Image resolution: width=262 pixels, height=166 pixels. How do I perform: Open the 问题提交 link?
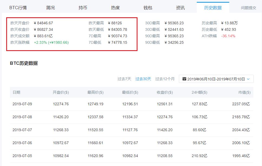(x=248, y=8)
